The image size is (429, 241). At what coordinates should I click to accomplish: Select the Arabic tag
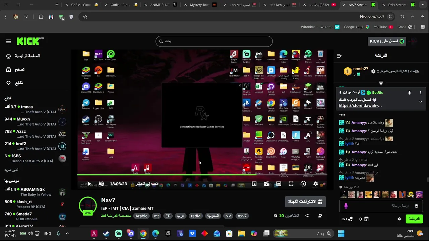(x=141, y=216)
